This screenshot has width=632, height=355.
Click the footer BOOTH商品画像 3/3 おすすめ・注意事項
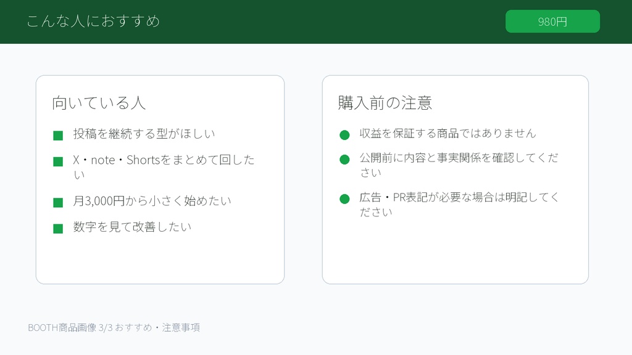[x=114, y=328]
